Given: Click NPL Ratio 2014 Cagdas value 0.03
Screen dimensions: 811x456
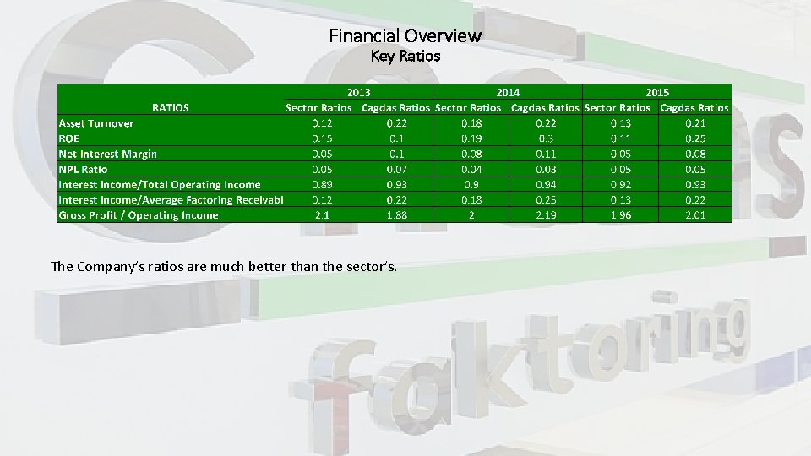Looking at the screenshot, I should (546, 169).
